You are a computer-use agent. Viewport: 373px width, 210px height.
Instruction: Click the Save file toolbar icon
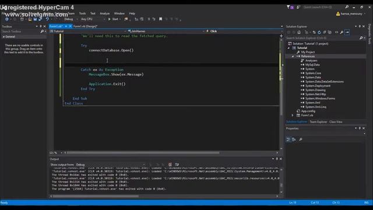[x=35, y=19]
